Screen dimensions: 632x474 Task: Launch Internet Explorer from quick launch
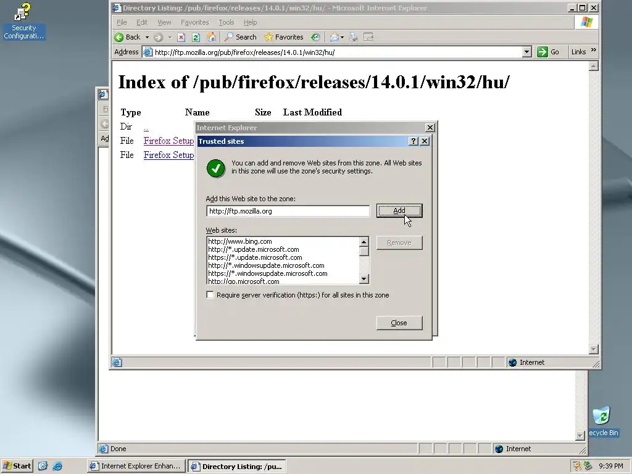click(57, 466)
